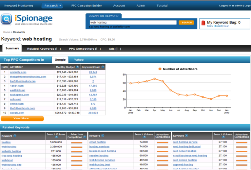Focus the domain or keyword search field
Viewport: 251px width, 170px height.
[x=133, y=23]
